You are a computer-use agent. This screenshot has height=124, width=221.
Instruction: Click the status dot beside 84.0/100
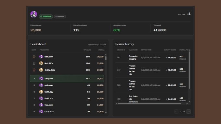(x=166, y=99)
